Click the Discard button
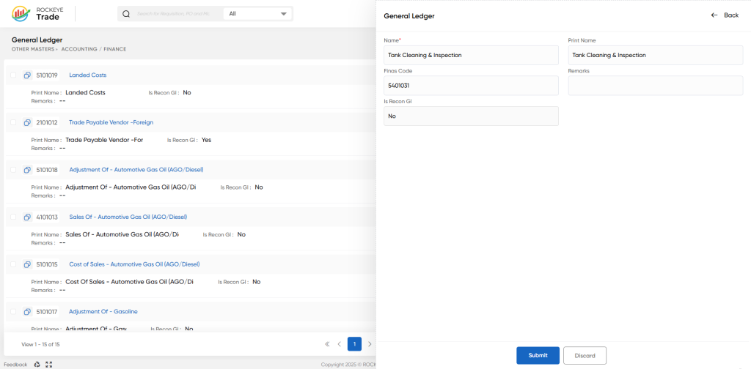Viewport: 751px width, 369px height. pos(585,356)
